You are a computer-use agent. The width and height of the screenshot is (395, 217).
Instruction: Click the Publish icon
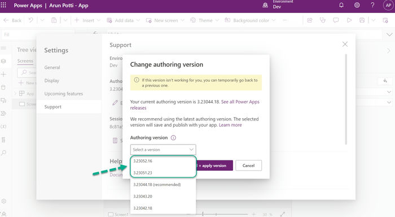(385, 20)
